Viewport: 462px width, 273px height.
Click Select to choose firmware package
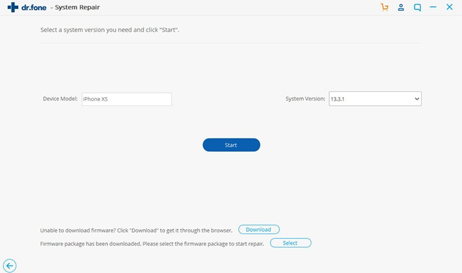click(290, 243)
